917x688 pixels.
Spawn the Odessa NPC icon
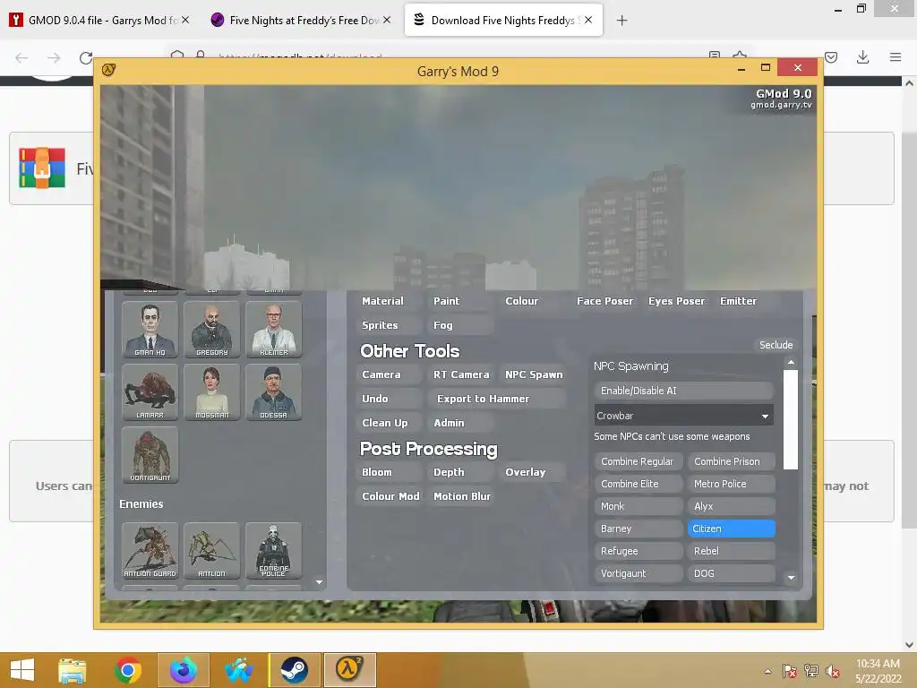click(274, 392)
